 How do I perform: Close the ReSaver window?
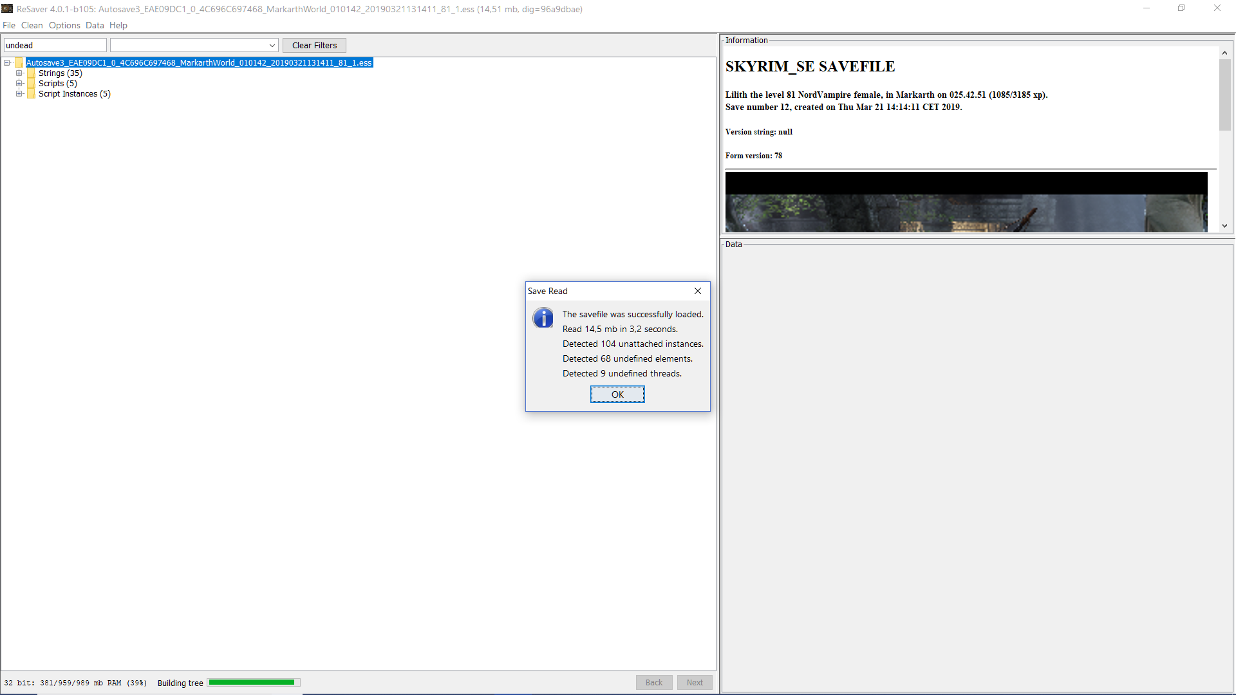click(x=1217, y=8)
